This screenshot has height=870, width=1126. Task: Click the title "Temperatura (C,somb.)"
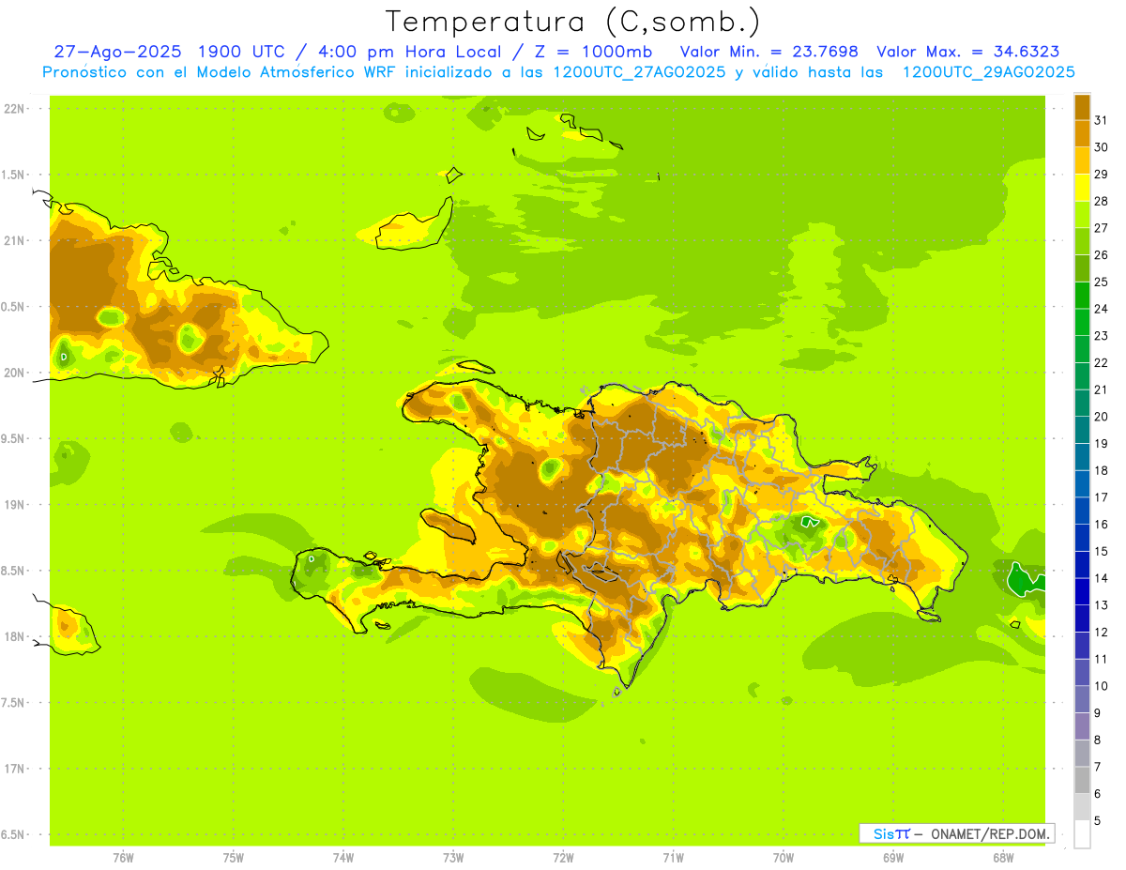pyautogui.click(x=572, y=22)
